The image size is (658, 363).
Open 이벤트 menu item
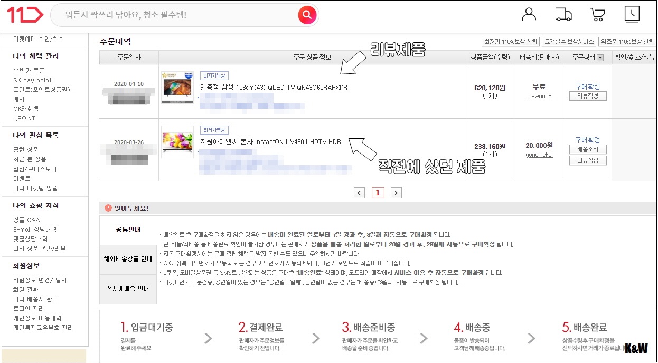[22, 179]
